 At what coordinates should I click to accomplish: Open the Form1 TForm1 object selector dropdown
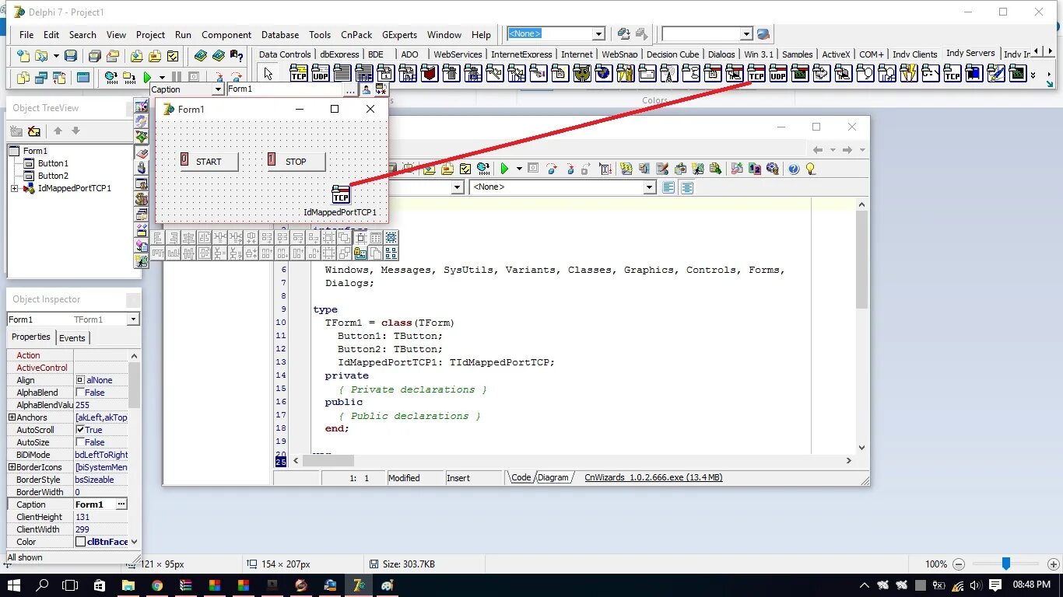[x=133, y=319]
